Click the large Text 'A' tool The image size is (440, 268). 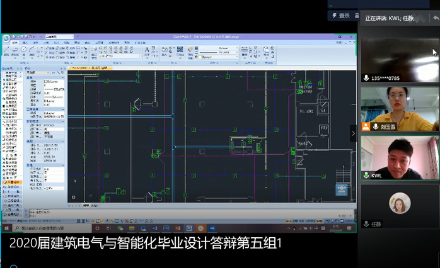(147, 50)
